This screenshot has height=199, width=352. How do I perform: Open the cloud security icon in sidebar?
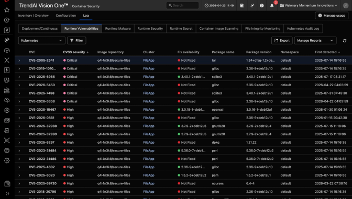point(7,100)
